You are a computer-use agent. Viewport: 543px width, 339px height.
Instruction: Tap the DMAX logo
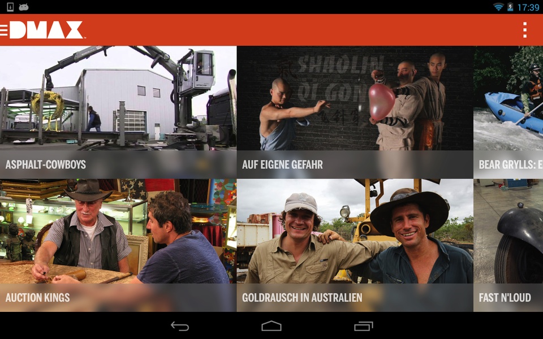pos(47,30)
